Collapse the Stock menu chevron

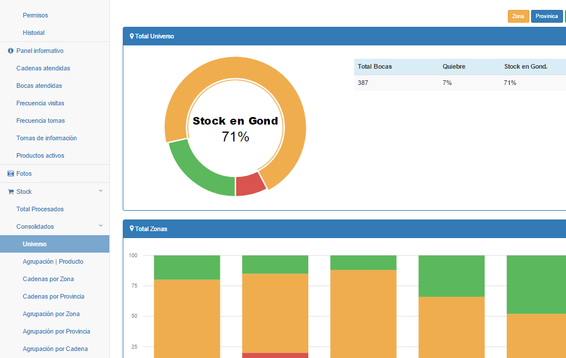(x=101, y=191)
